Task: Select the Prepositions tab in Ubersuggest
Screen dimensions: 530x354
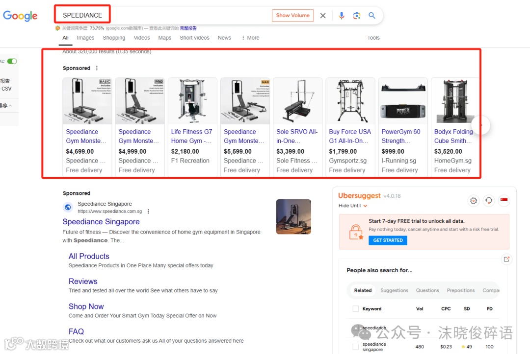Action: tap(461, 290)
